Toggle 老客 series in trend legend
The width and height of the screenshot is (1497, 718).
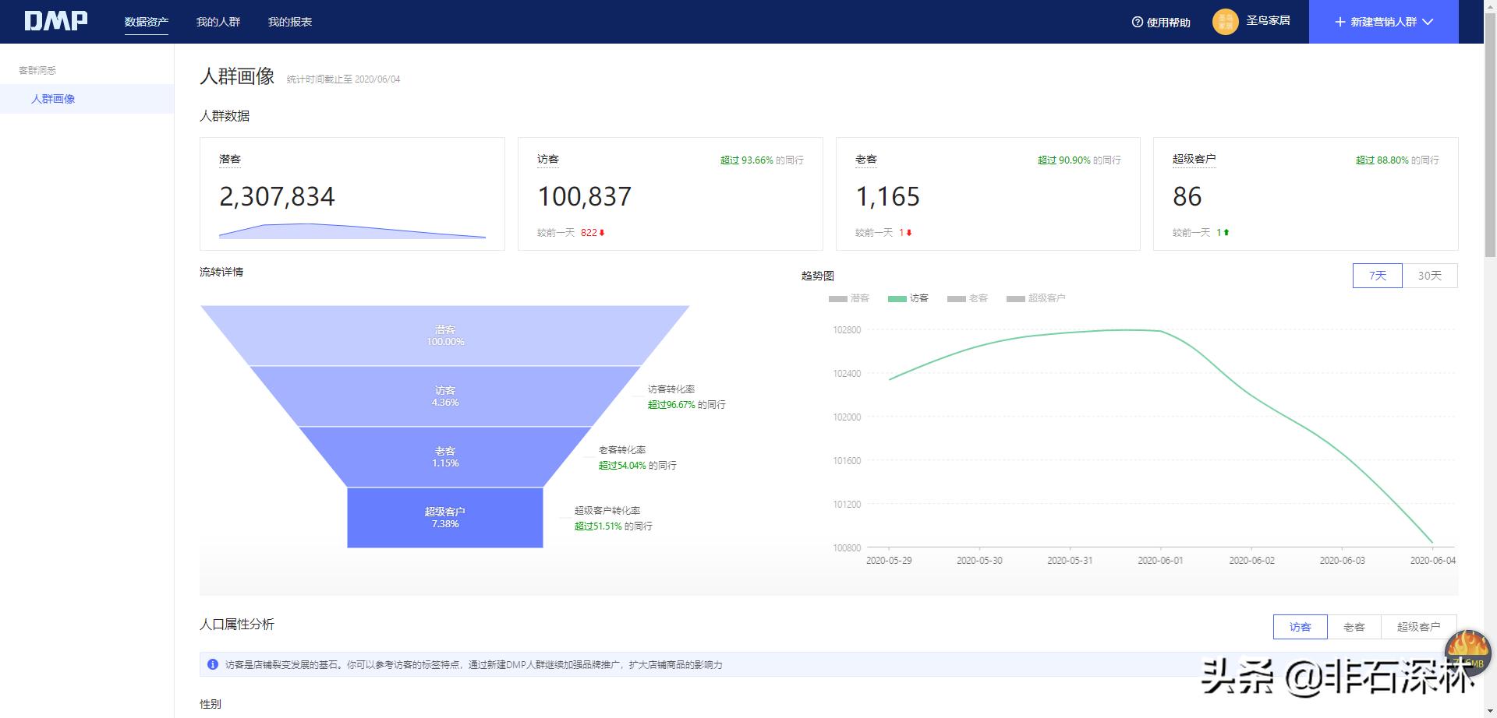[x=967, y=298]
